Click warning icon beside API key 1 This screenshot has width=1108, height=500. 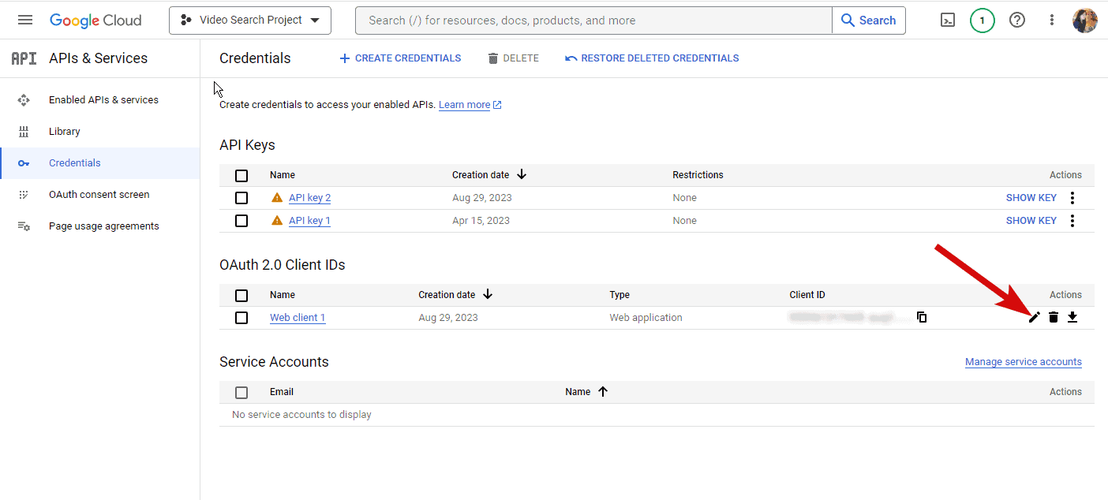click(277, 221)
